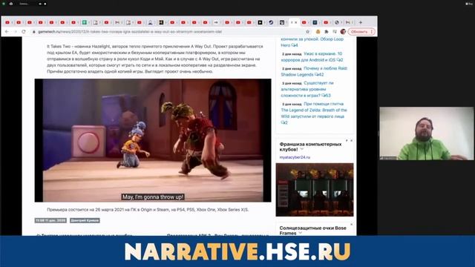This screenshot has height=267, width=475.
Task: Open the 'Существует ли альтернатива уровням сложности' link
Action: (307, 89)
